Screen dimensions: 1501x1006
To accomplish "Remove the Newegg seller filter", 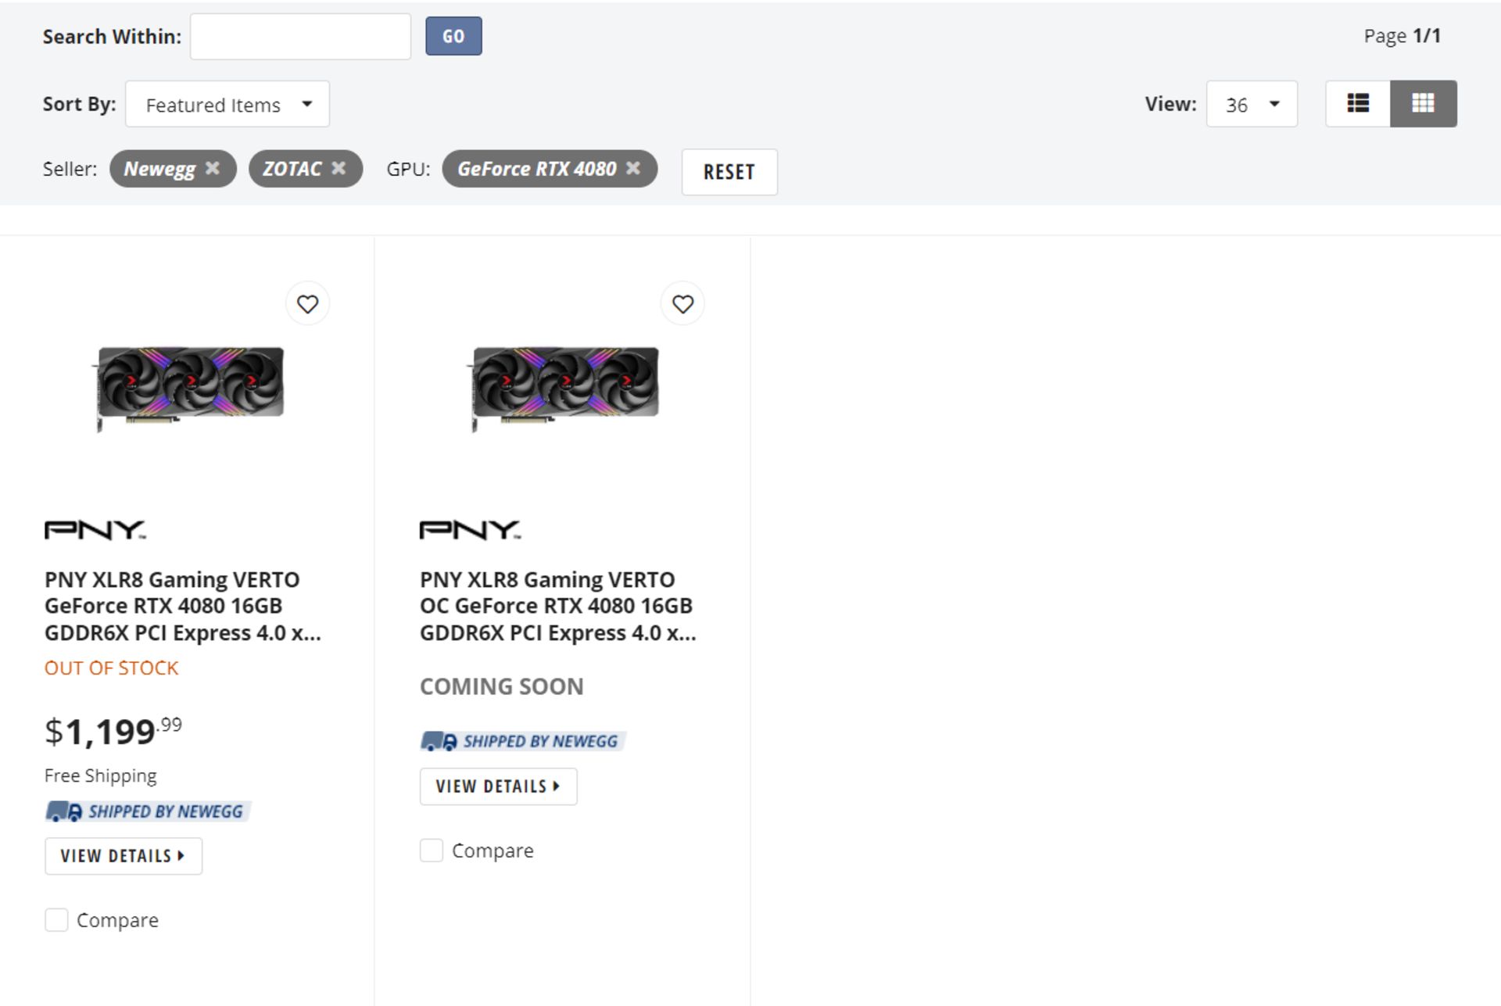I will pos(212,168).
